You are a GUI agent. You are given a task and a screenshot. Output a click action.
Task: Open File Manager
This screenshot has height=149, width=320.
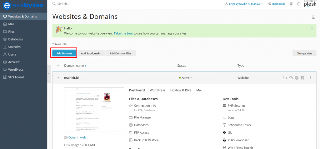pos(143,117)
